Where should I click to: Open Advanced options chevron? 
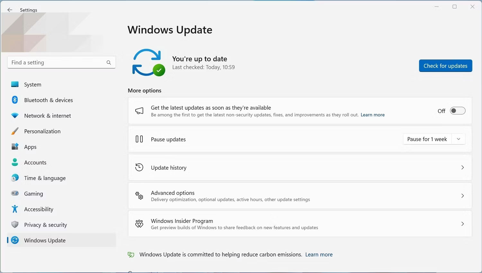462,196
